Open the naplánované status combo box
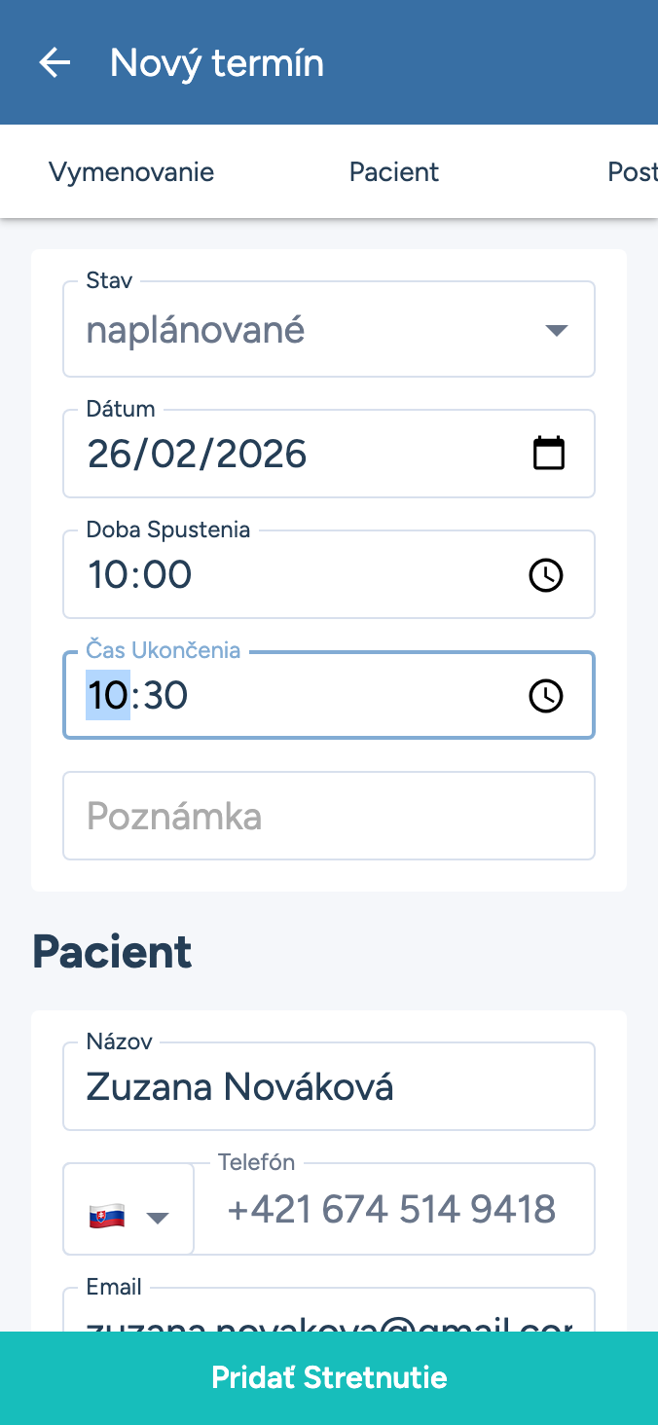Image resolution: width=658 pixels, height=1425 pixels. [311, 331]
